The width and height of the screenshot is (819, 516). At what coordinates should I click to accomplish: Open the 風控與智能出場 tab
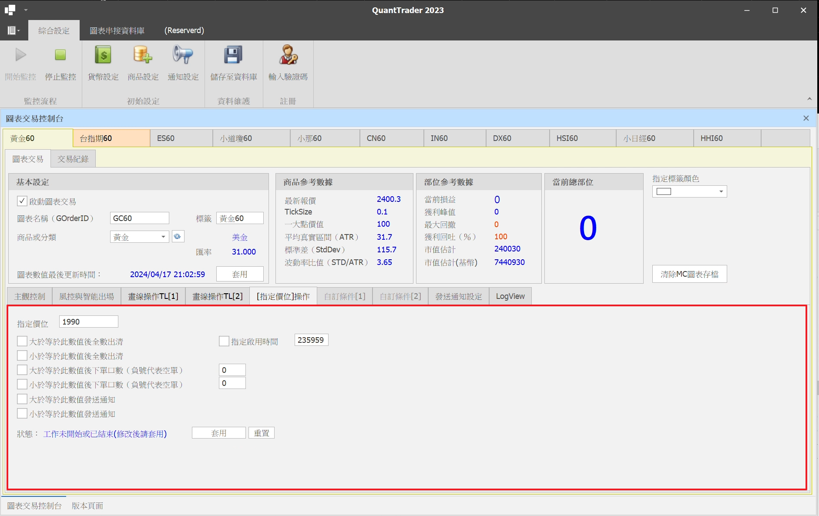(87, 296)
